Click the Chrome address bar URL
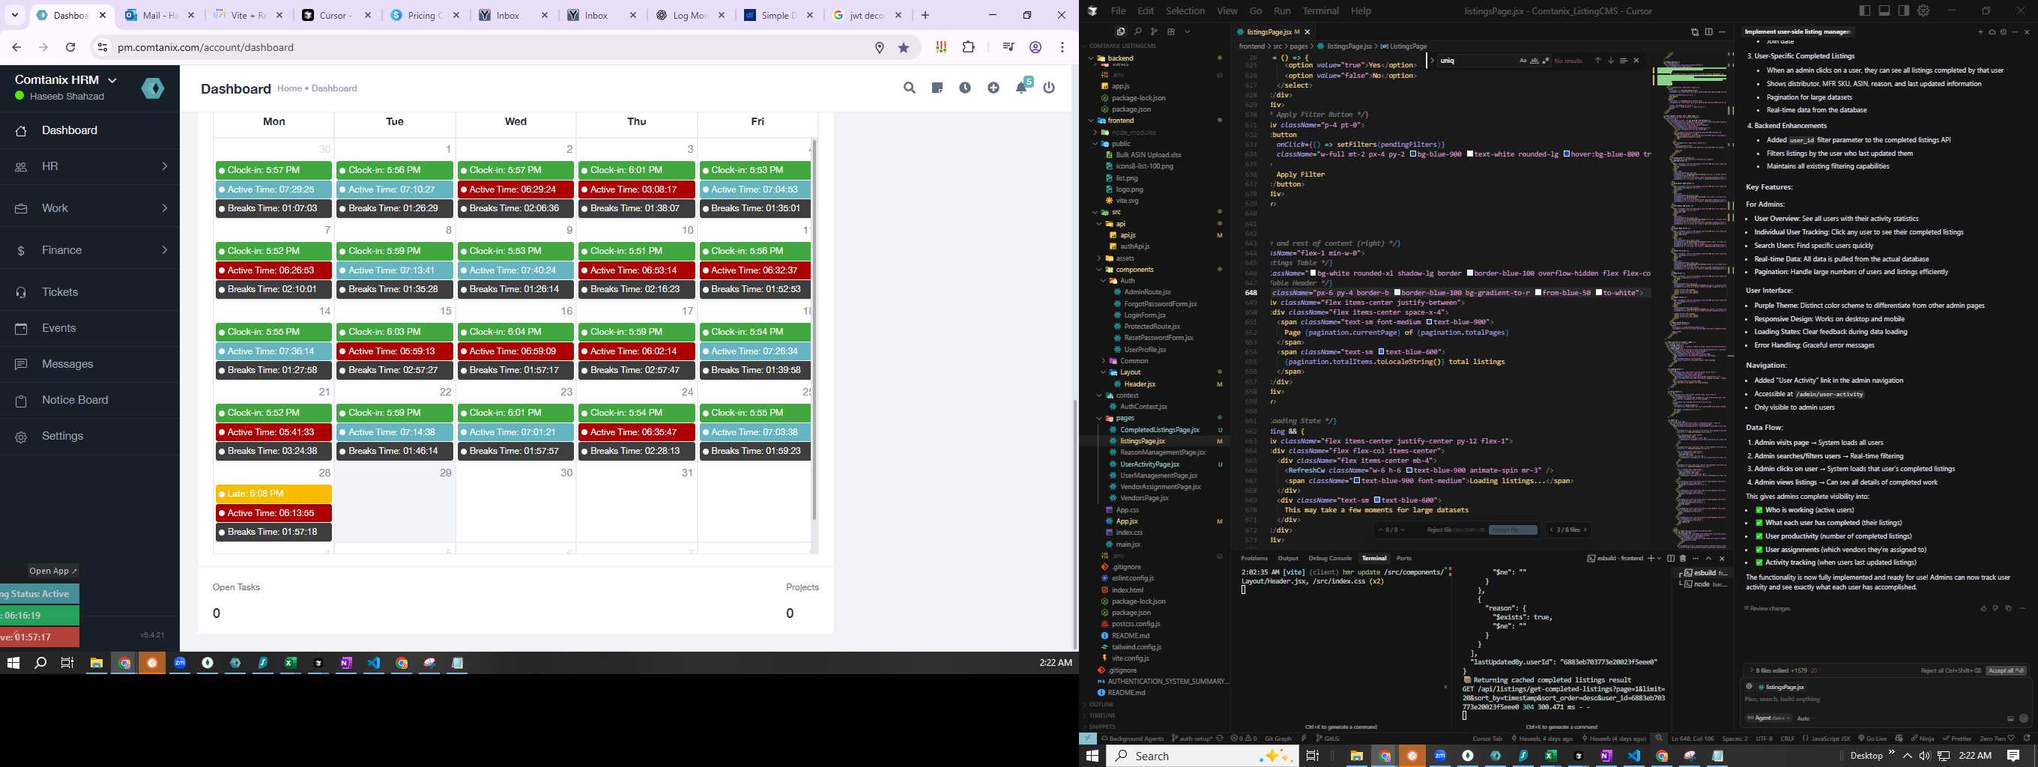This screenshot has width=2038, height=767. tap(206, 47)
